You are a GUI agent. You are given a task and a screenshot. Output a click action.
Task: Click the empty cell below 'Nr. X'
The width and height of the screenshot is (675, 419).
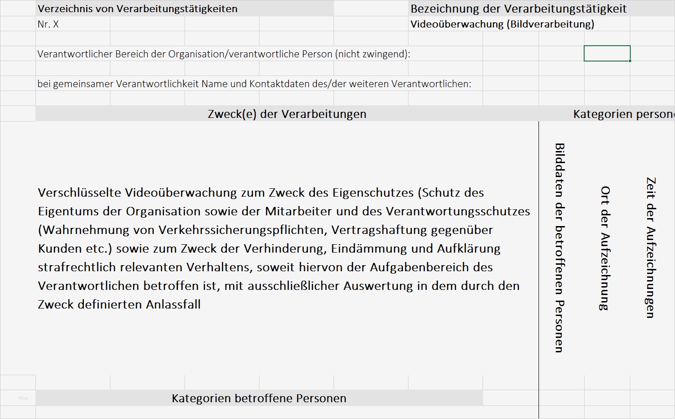(x=73, y=38)
